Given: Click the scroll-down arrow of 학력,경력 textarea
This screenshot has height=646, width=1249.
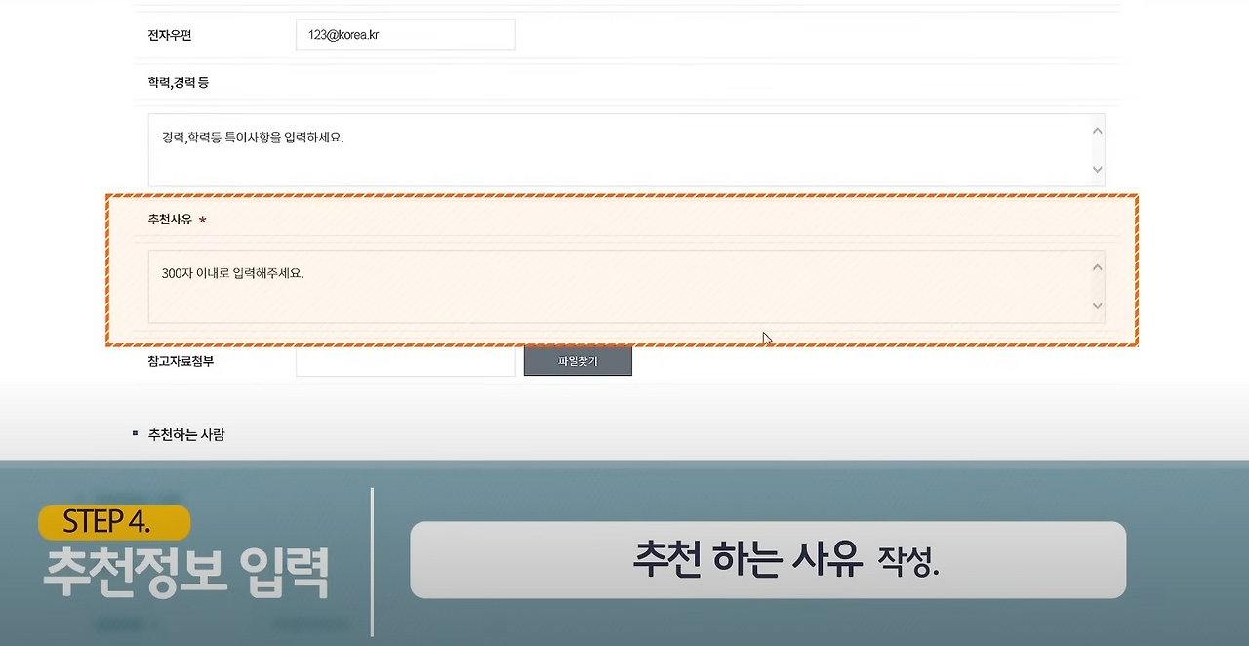Looking at the screenshot, I should pos(1097,169).
